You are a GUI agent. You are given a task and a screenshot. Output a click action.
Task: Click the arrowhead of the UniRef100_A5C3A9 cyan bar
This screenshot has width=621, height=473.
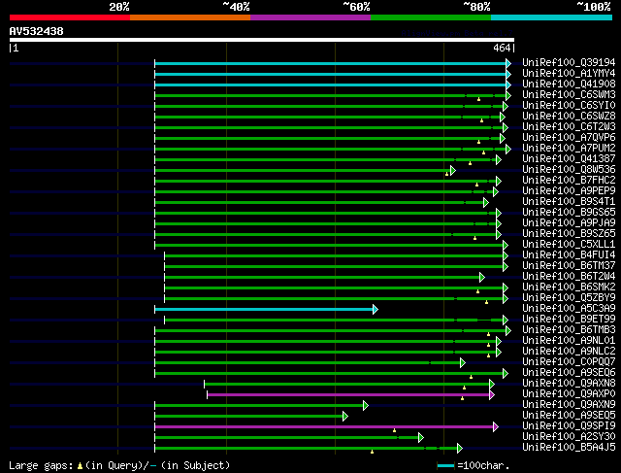click(375, 309)
